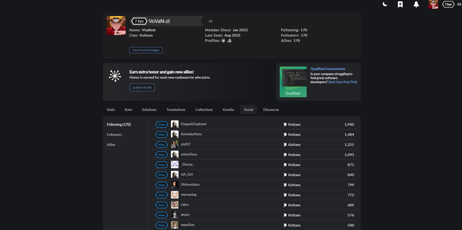This screenshot has width=462, height=230.
Task: Click Start Your Free Trial link
Action: [342, 82]
